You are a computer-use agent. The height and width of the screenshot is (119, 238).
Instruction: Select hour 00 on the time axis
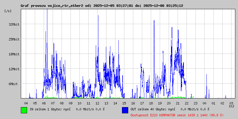(x=204, y=103)
